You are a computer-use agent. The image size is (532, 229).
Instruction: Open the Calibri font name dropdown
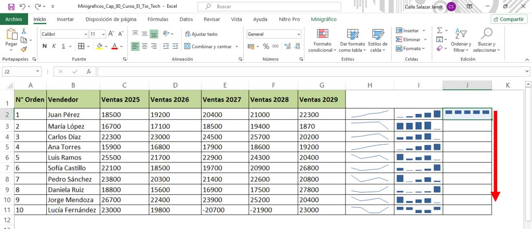click(x=86, y=34)
